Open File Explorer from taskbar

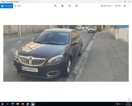[x=18, y=104]
